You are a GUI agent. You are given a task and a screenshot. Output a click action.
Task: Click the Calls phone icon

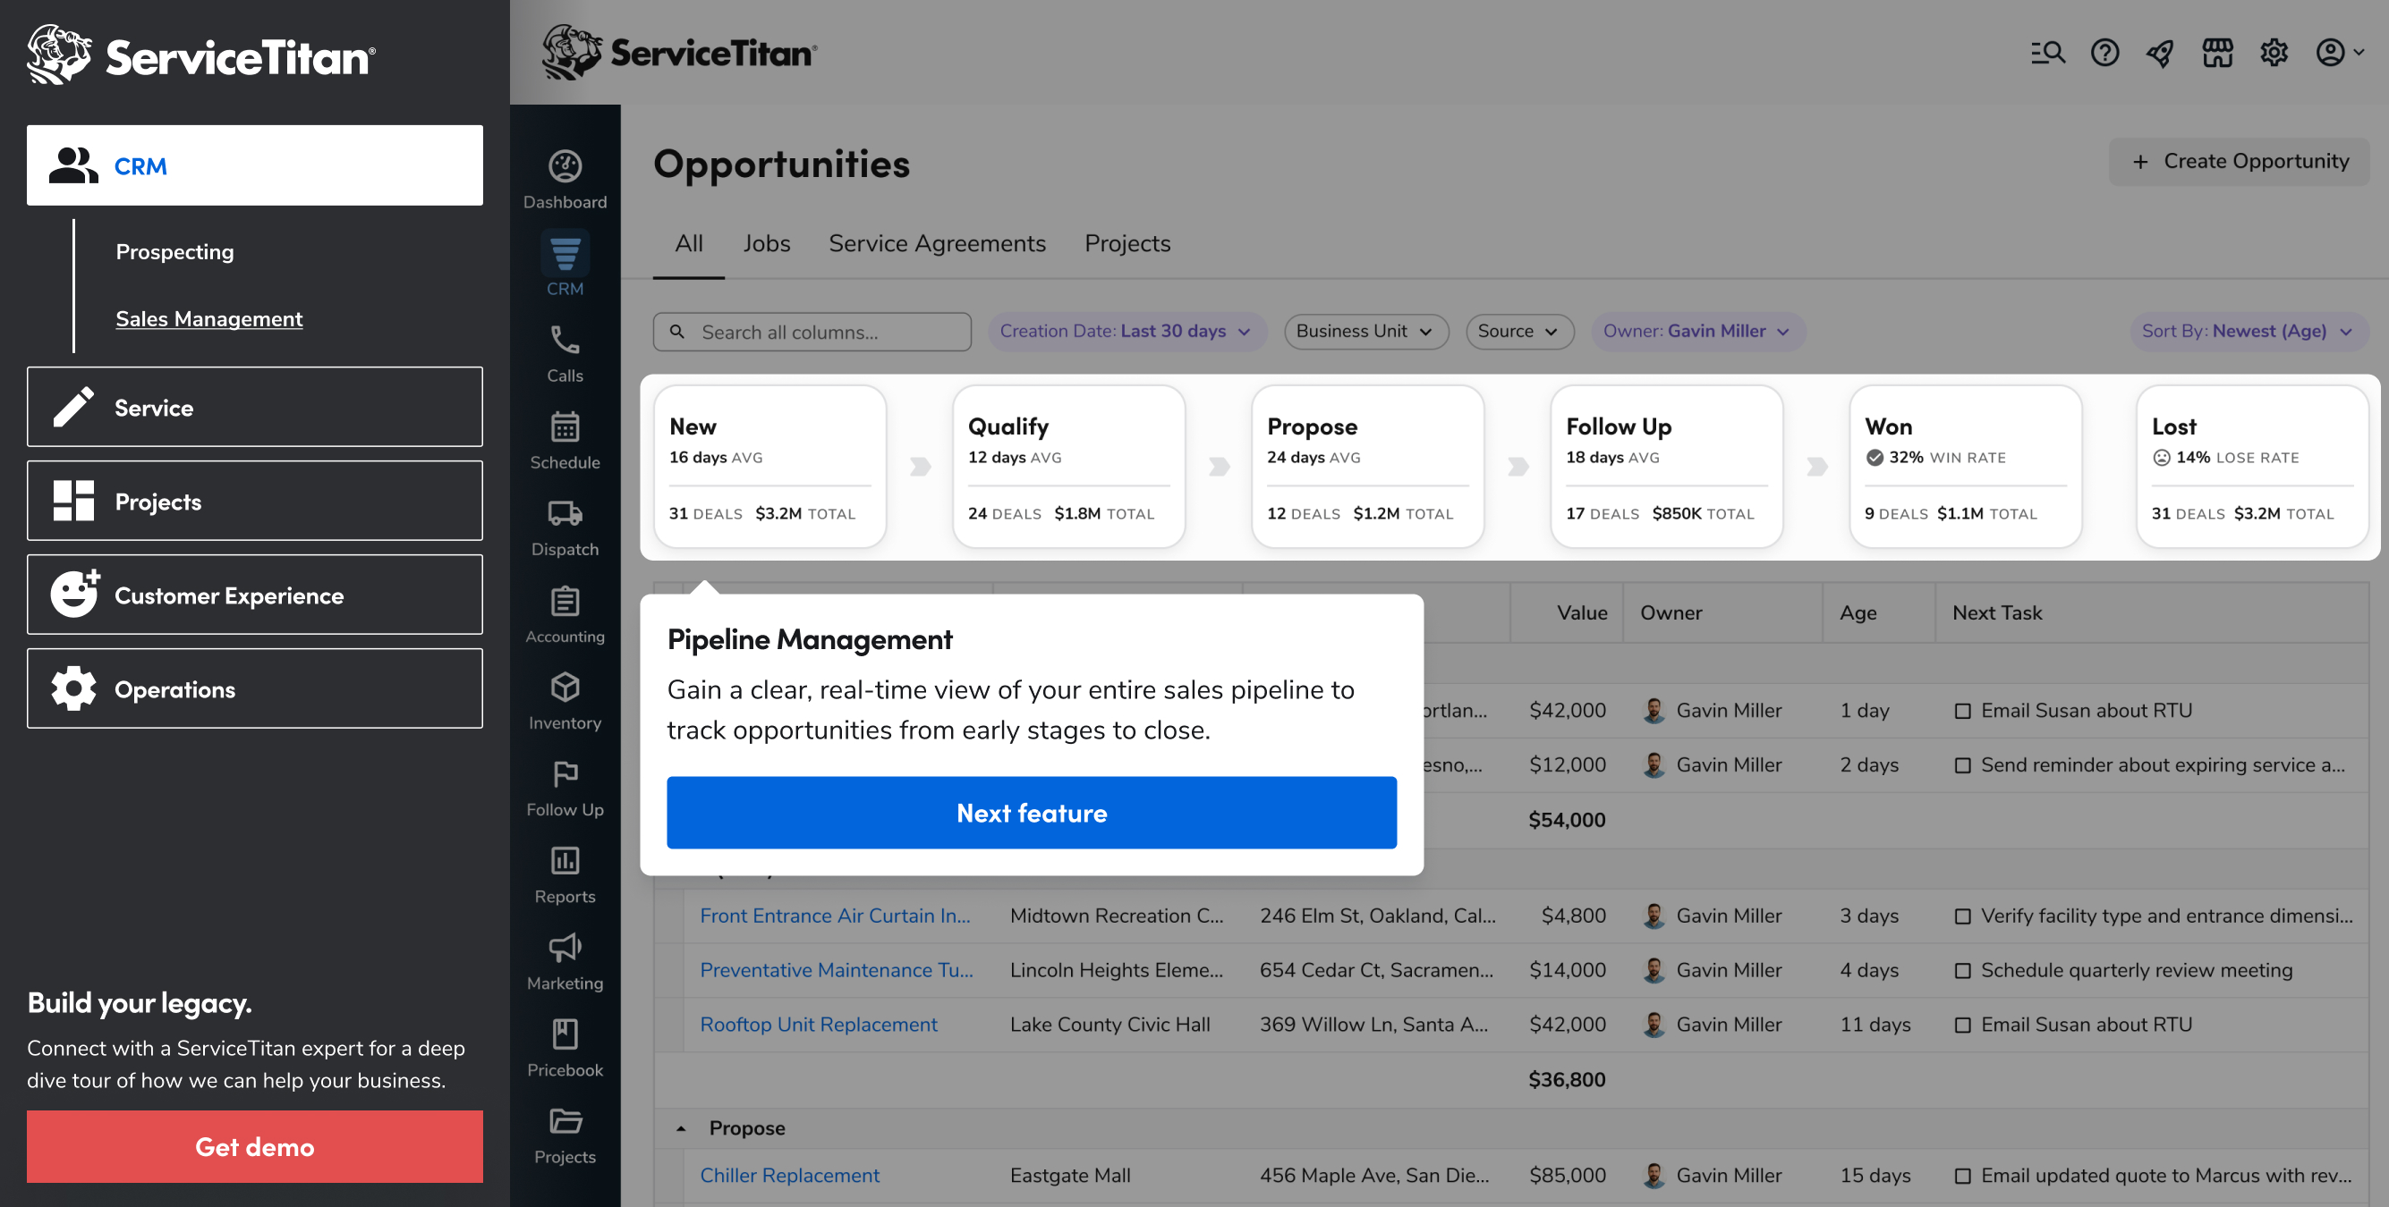click(565, 341)
